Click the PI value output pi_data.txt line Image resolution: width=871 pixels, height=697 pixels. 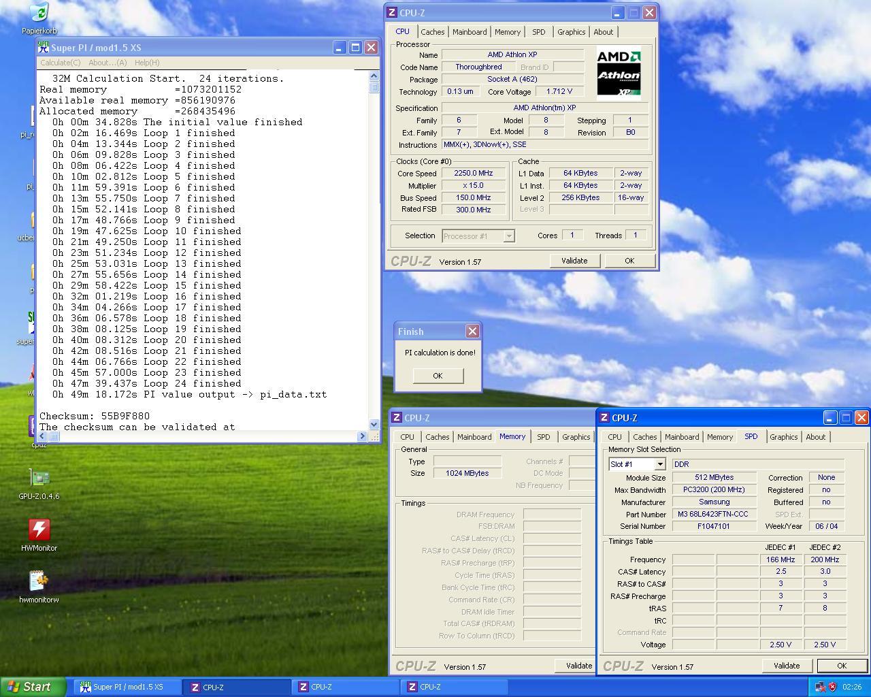[189, 394]
